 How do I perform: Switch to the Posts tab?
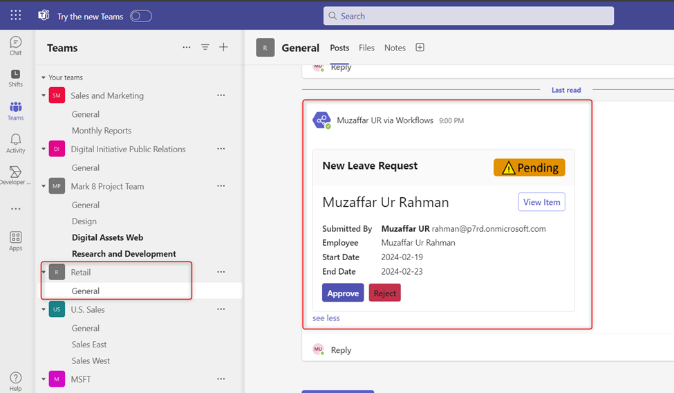click(339, 48)
